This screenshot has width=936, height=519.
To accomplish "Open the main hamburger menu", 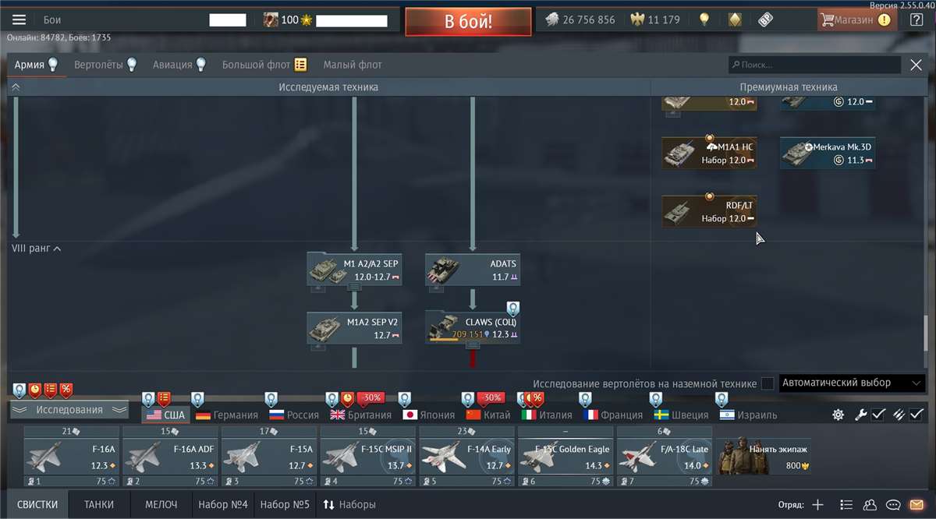I will point(19,20).
